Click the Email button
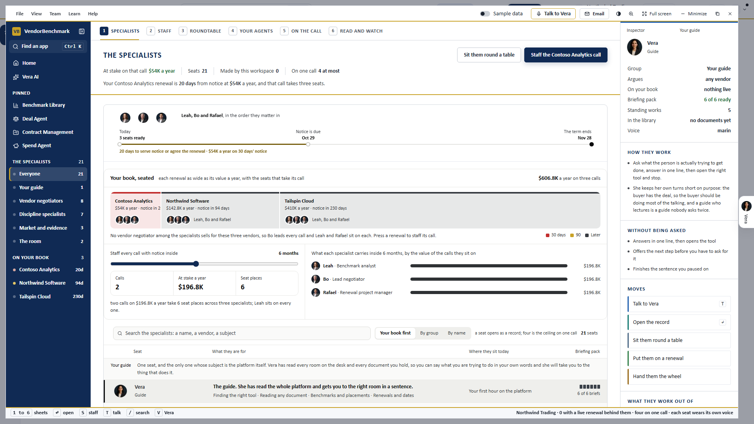754x424 pixels. (x=594, y=14)
